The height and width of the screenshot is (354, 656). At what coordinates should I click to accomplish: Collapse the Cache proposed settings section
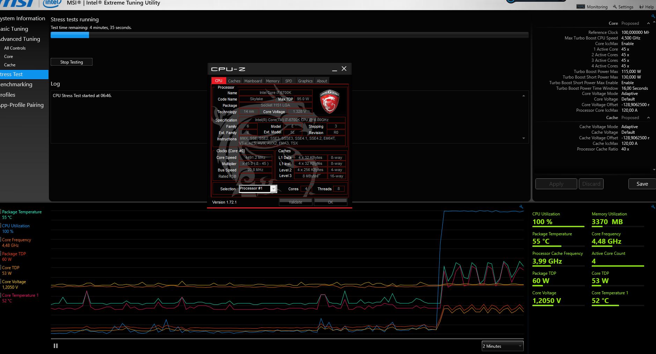[x=648, y=118]
